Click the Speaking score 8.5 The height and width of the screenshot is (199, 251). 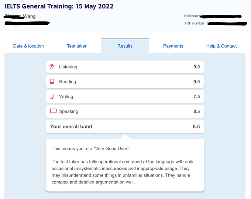tap(197, 111)
